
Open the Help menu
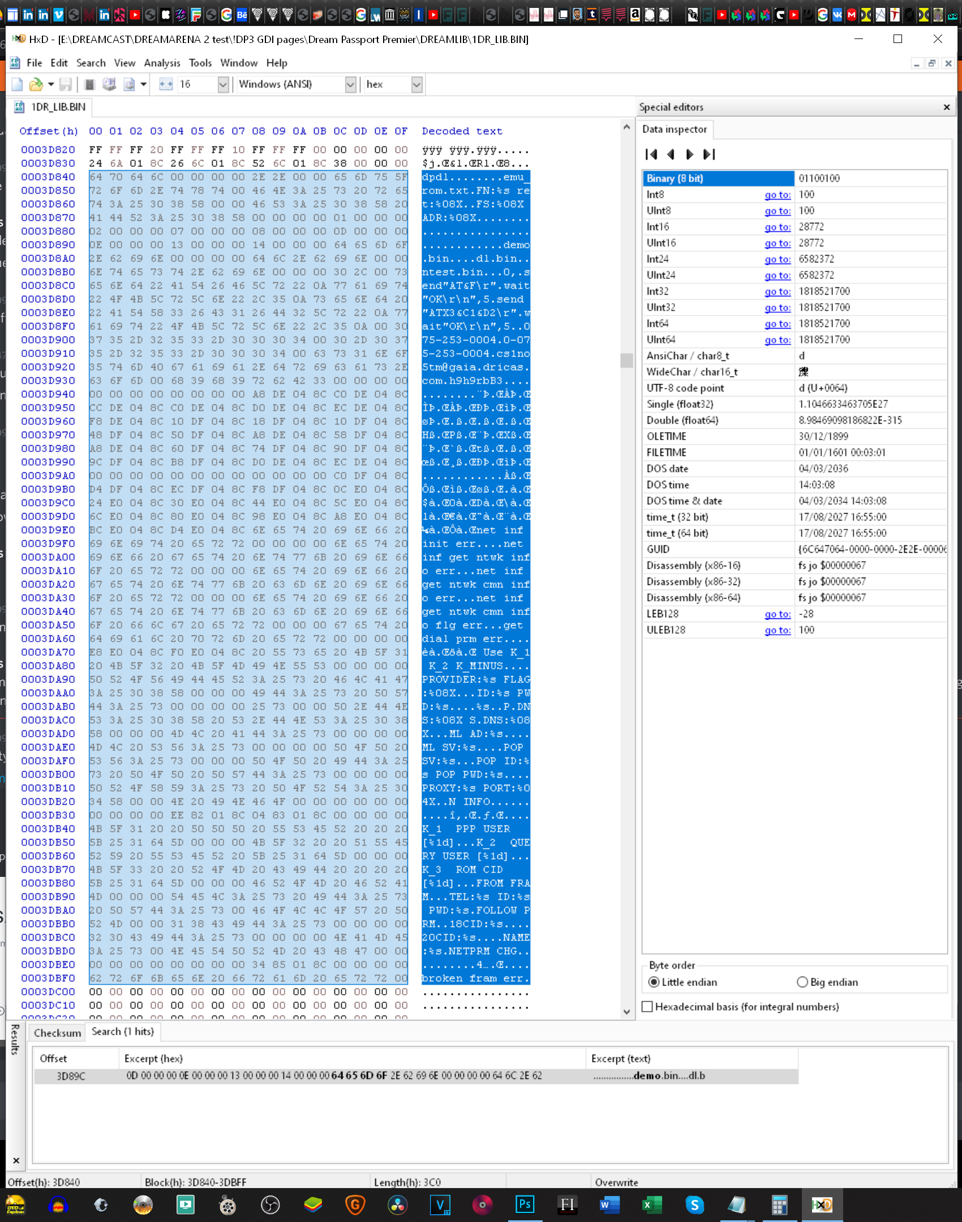(x=277, y=63)
